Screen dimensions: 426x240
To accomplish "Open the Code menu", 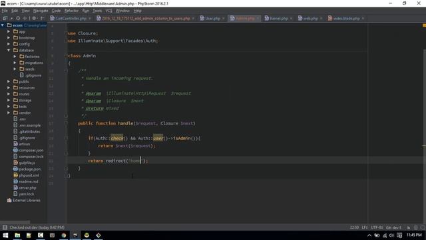I will point(56,11).
